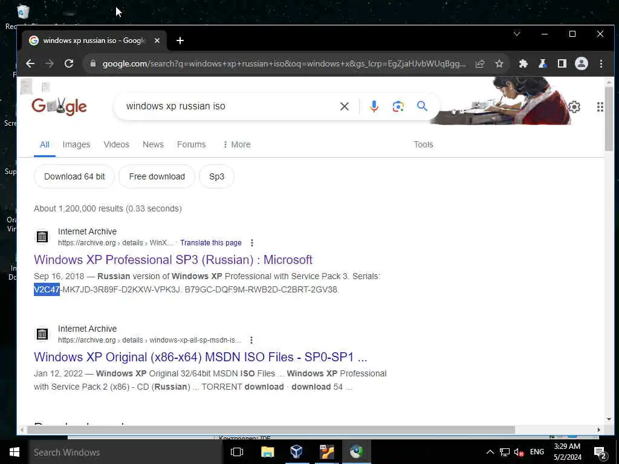Open Windows XP Original MSDN ISO Files result
This screenshot has width=619, height=464.
[x=201, y=357]
